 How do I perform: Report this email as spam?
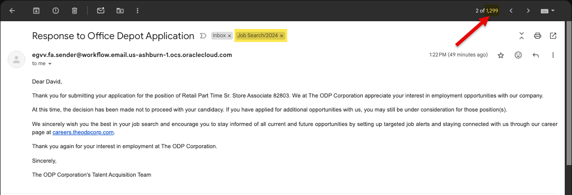[x=55, y=11]
